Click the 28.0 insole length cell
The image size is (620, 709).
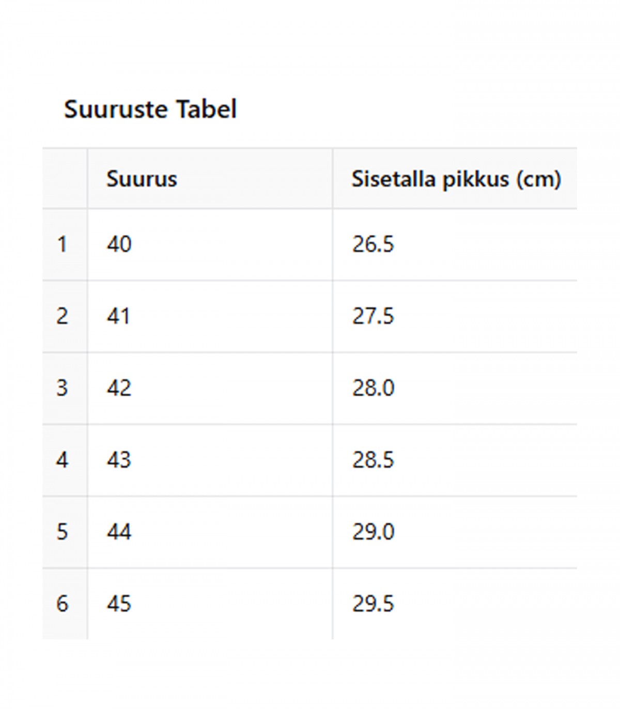[455, 388]
